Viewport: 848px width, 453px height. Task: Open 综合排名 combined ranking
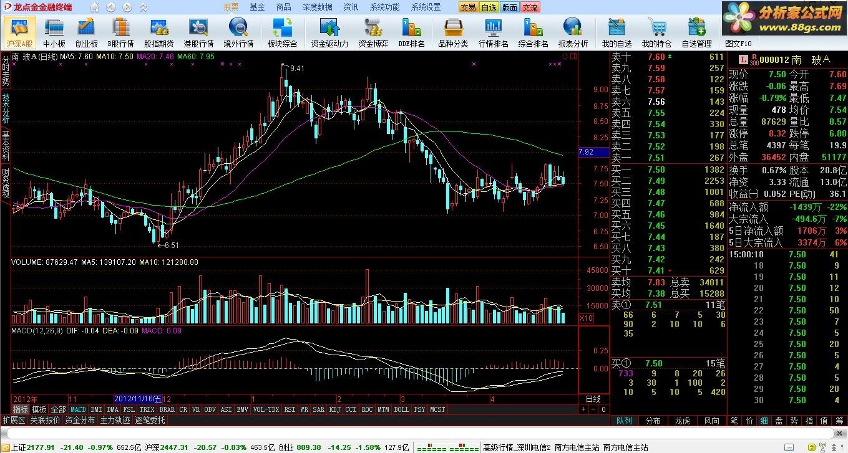(533, 32)
